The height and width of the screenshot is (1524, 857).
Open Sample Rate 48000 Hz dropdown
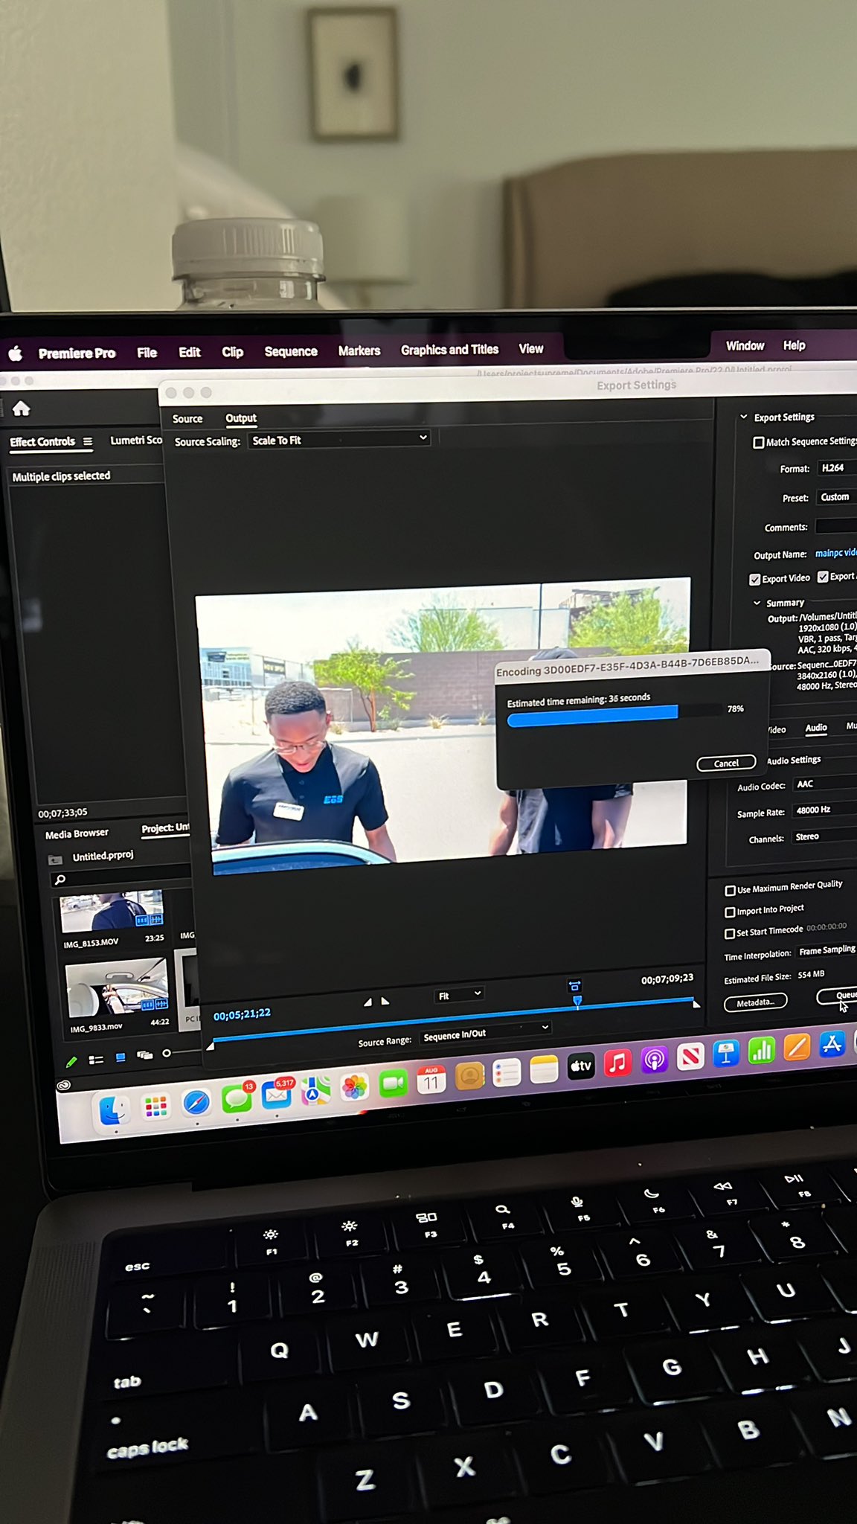pyautogui.click(x=824, y=810)
